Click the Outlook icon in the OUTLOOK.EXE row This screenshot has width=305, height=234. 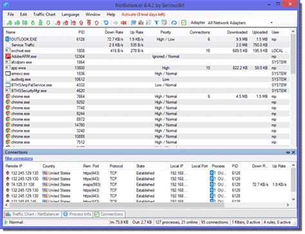pyautogui.click(x=8, y=39)
